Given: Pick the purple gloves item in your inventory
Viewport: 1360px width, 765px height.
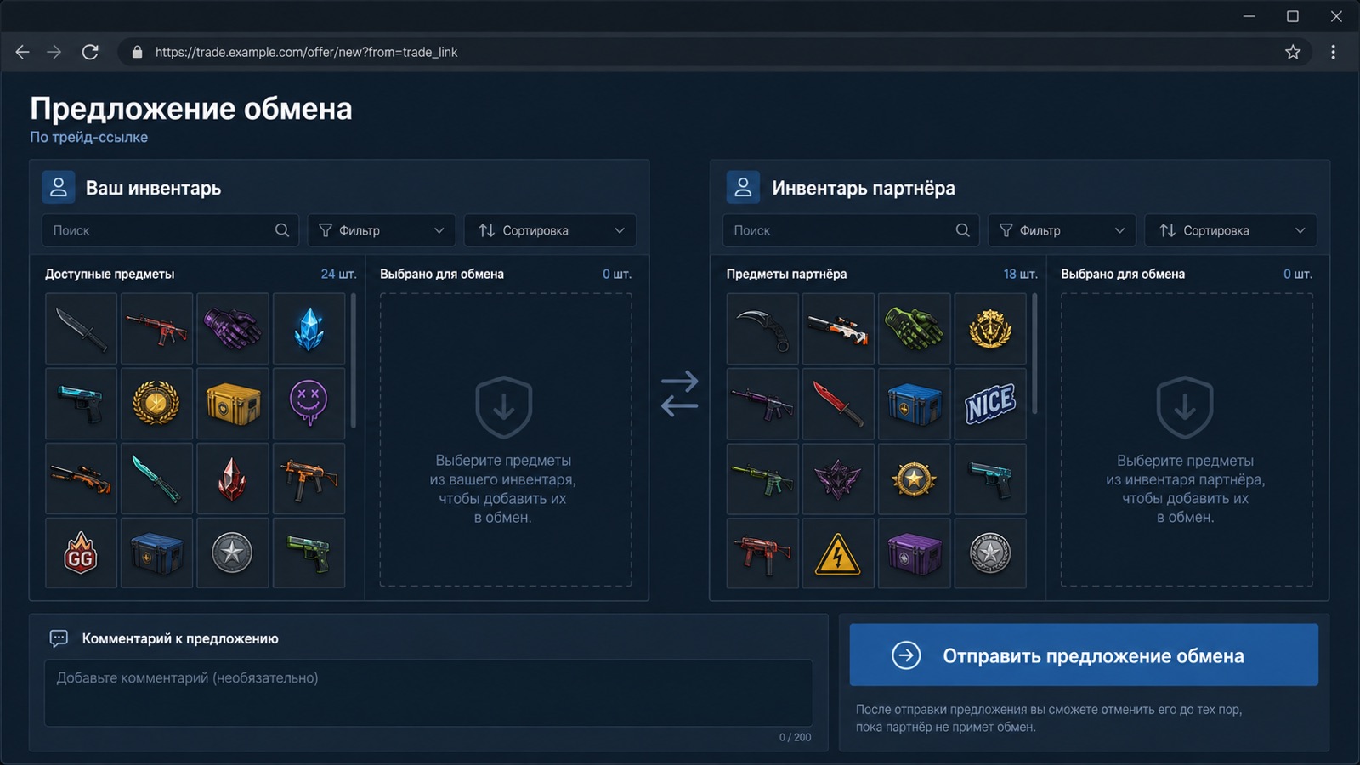Looking at the screenshot, I should click(x=233, y=329).
